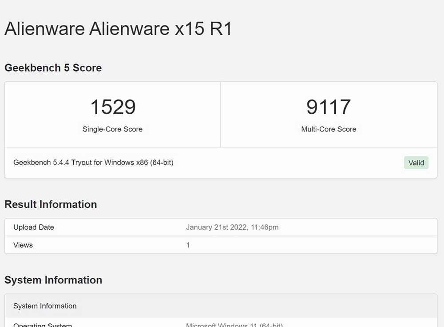Image resolution: width=444 pixels, height=327 pixels.
Task: Click the Operating System row
Action: point(42,324)
